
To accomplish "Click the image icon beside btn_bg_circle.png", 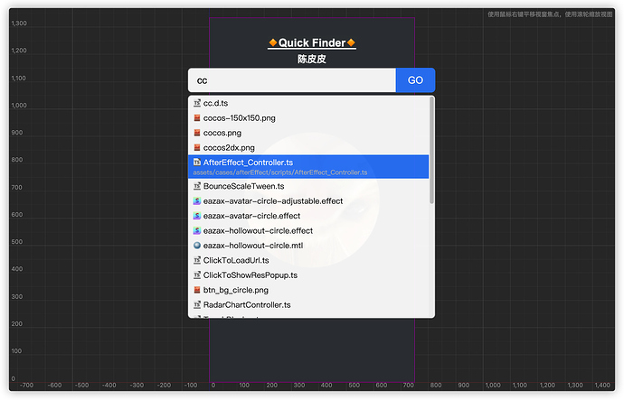I will pos(197,290).
